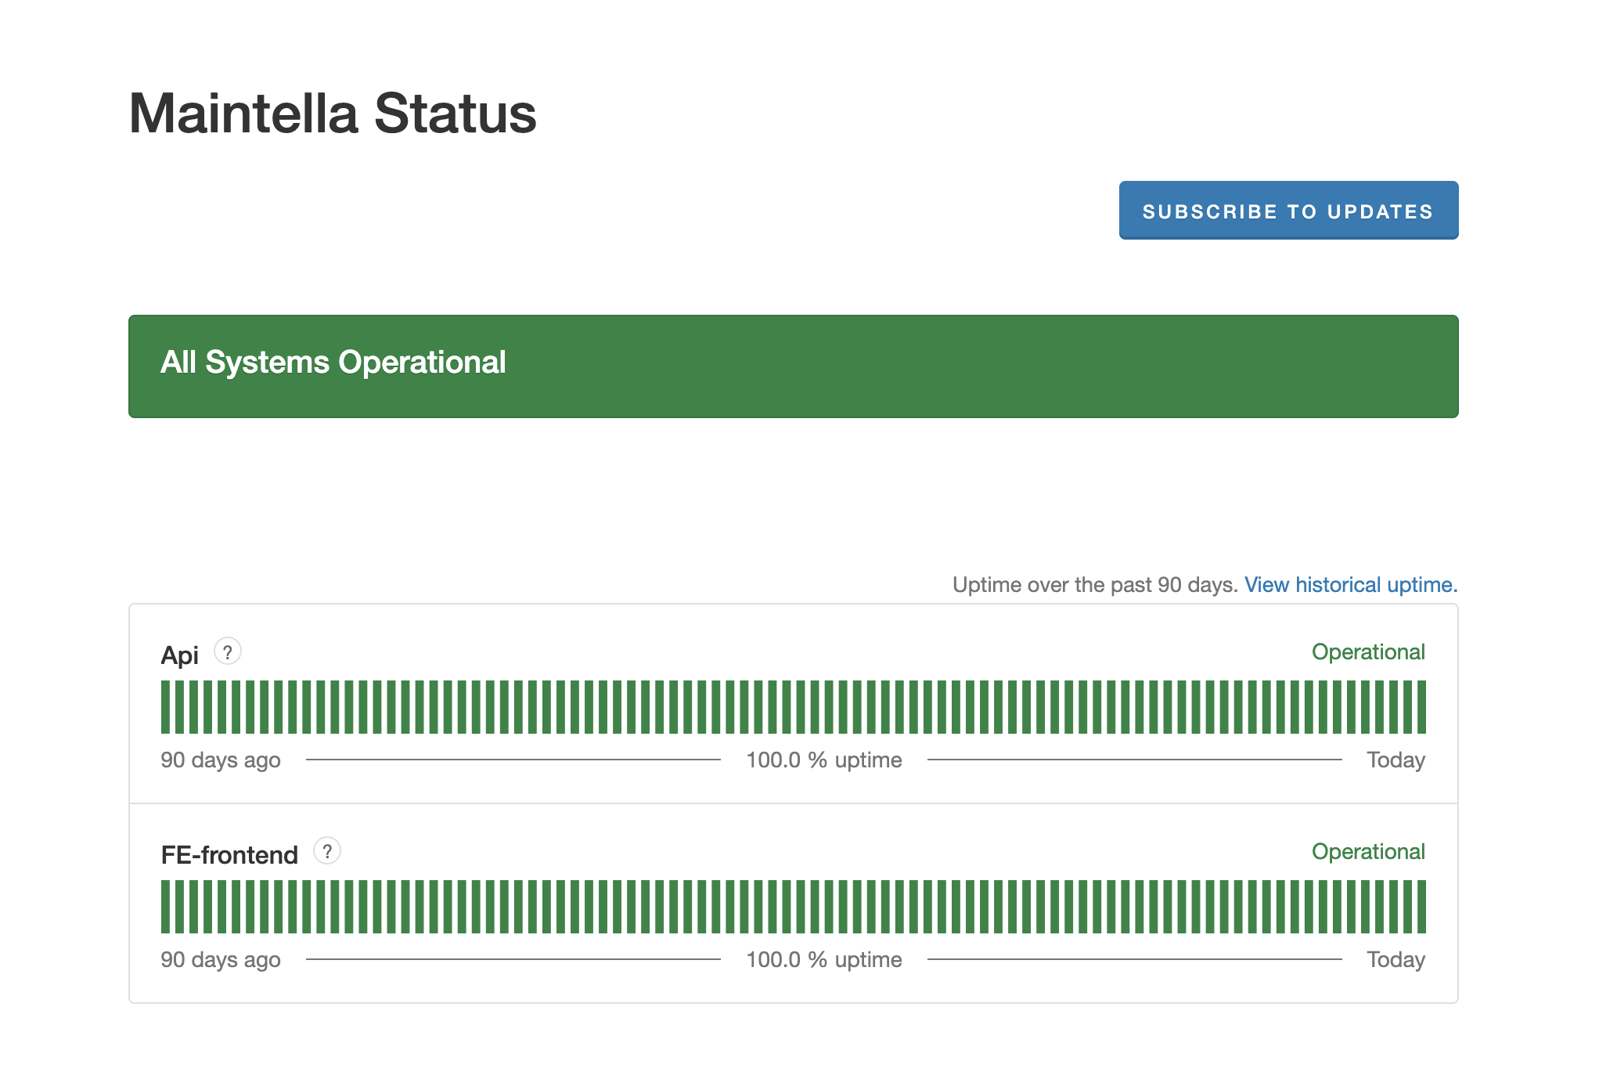The image size is (1617, 1090).
Task: Click the Api '90 days ago' label
Action: click(x=221, y=760)
